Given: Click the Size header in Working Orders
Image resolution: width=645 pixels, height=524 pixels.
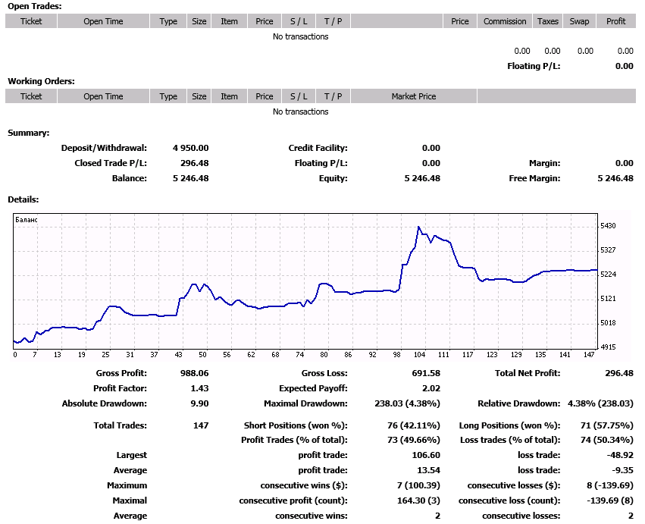Looking at the screenshot, I should 199,96.
